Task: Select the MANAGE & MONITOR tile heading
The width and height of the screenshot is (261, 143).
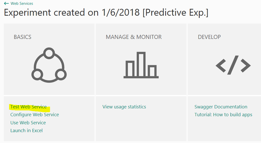Action: [134, 37]
